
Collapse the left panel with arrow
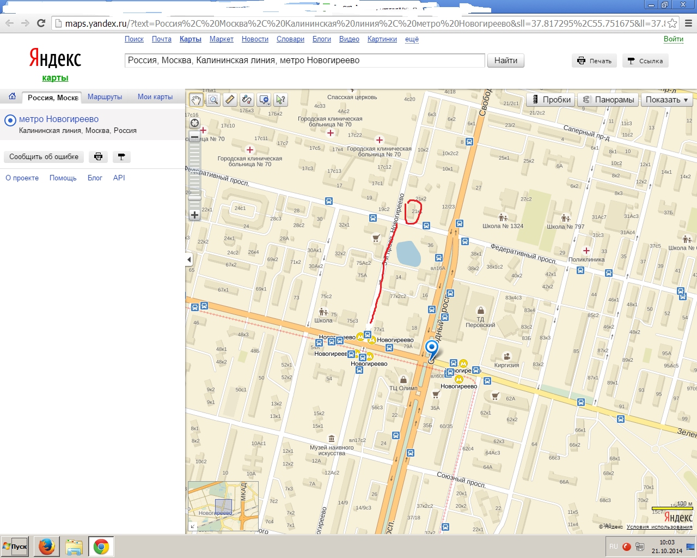tap(189, 259)
